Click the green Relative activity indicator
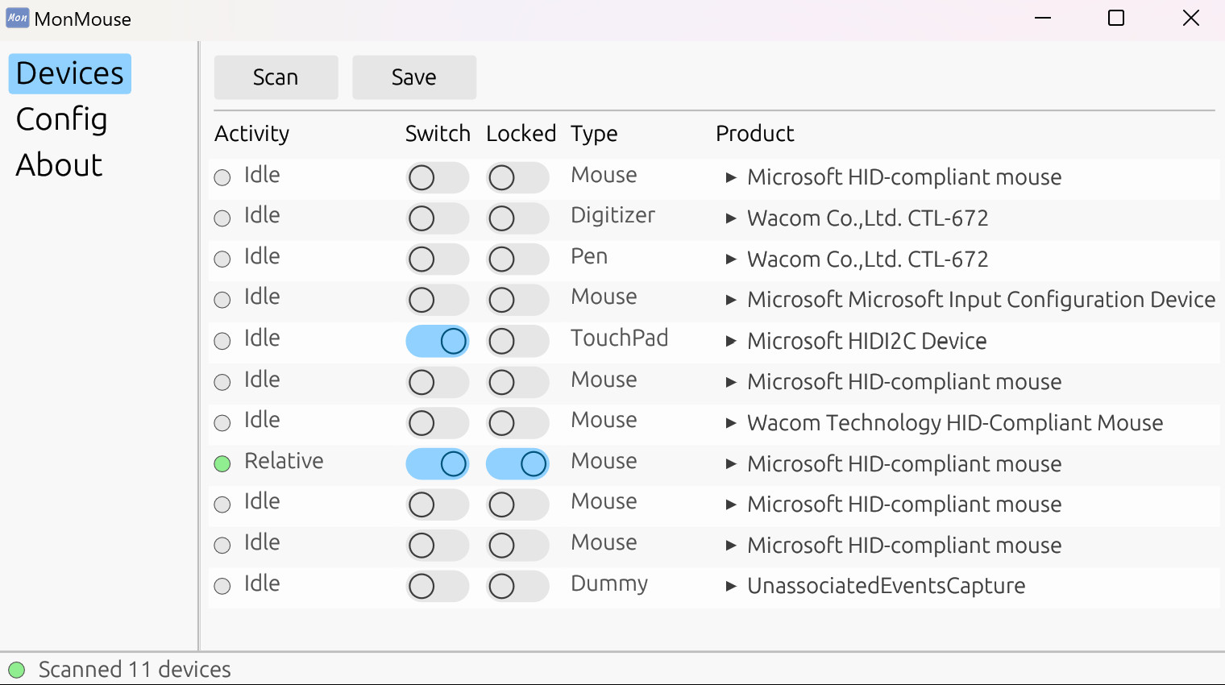Viewport: 1225px width, 685px height. [222, 463]
